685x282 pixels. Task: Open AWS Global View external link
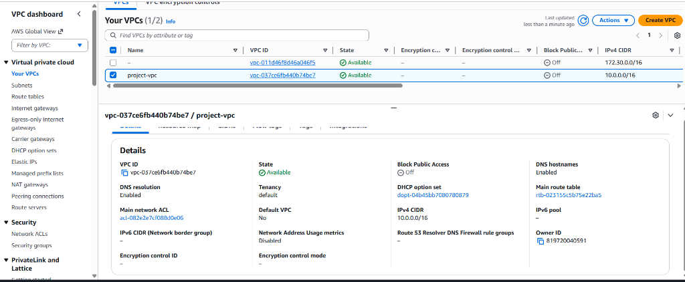[37, 31]
